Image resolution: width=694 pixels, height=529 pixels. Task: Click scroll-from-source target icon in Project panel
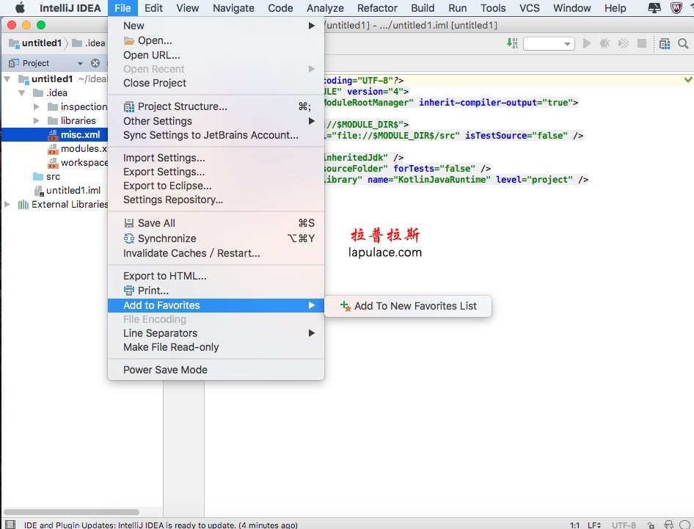(95, 63)
